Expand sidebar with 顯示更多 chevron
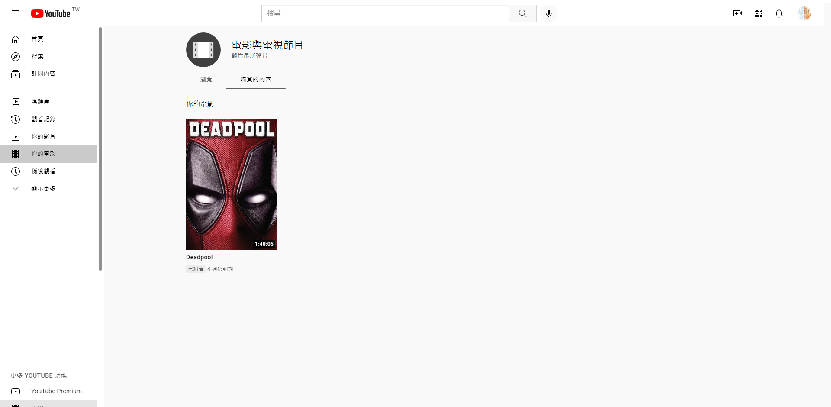 16,189
